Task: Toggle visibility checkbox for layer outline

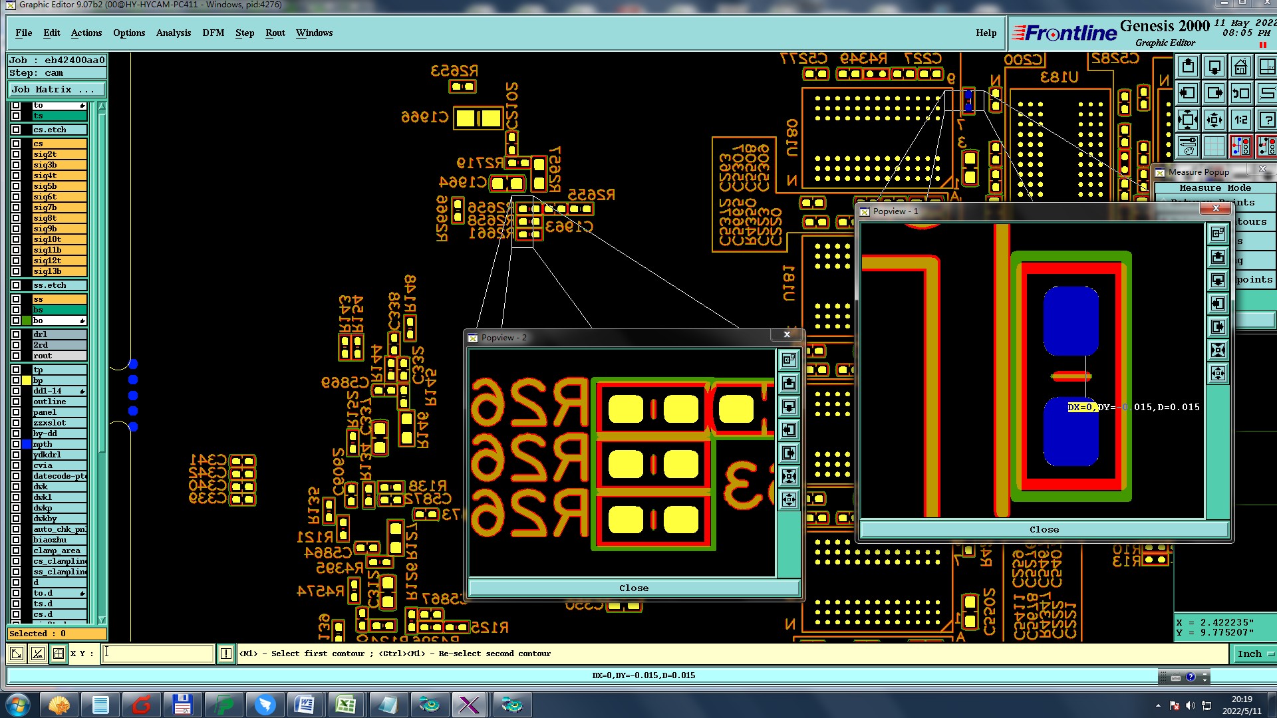Action: click(x=16, y=402)
